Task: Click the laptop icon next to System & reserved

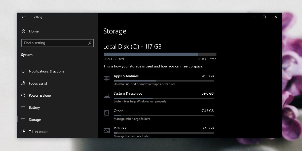Action: click(106, 96)
